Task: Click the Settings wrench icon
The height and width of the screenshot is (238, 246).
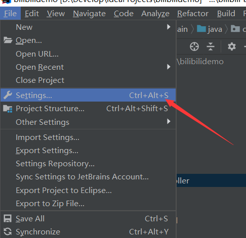Action: (8, 95)
